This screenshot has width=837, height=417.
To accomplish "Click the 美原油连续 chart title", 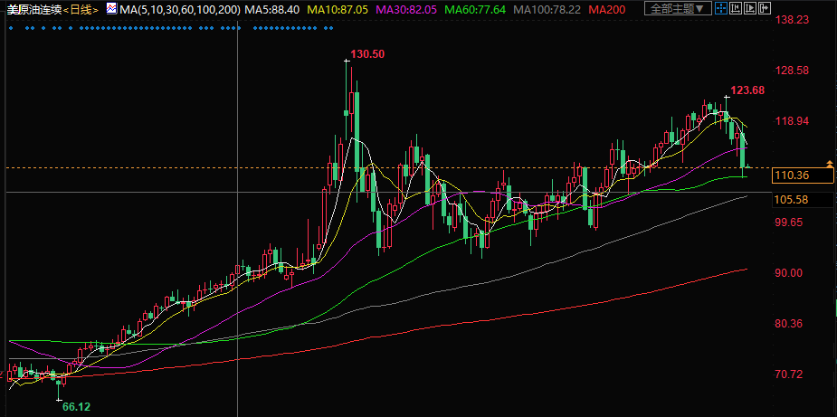I will pyautogui.click(x=35, y=9).
